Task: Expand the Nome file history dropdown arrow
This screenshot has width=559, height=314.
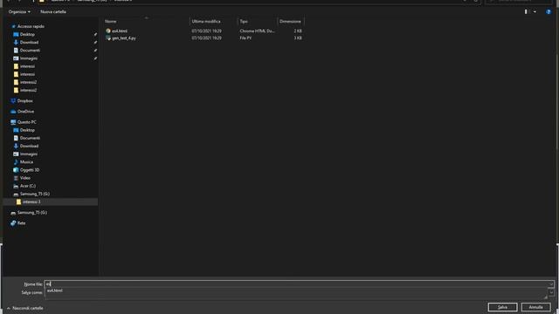Action: 551,283
